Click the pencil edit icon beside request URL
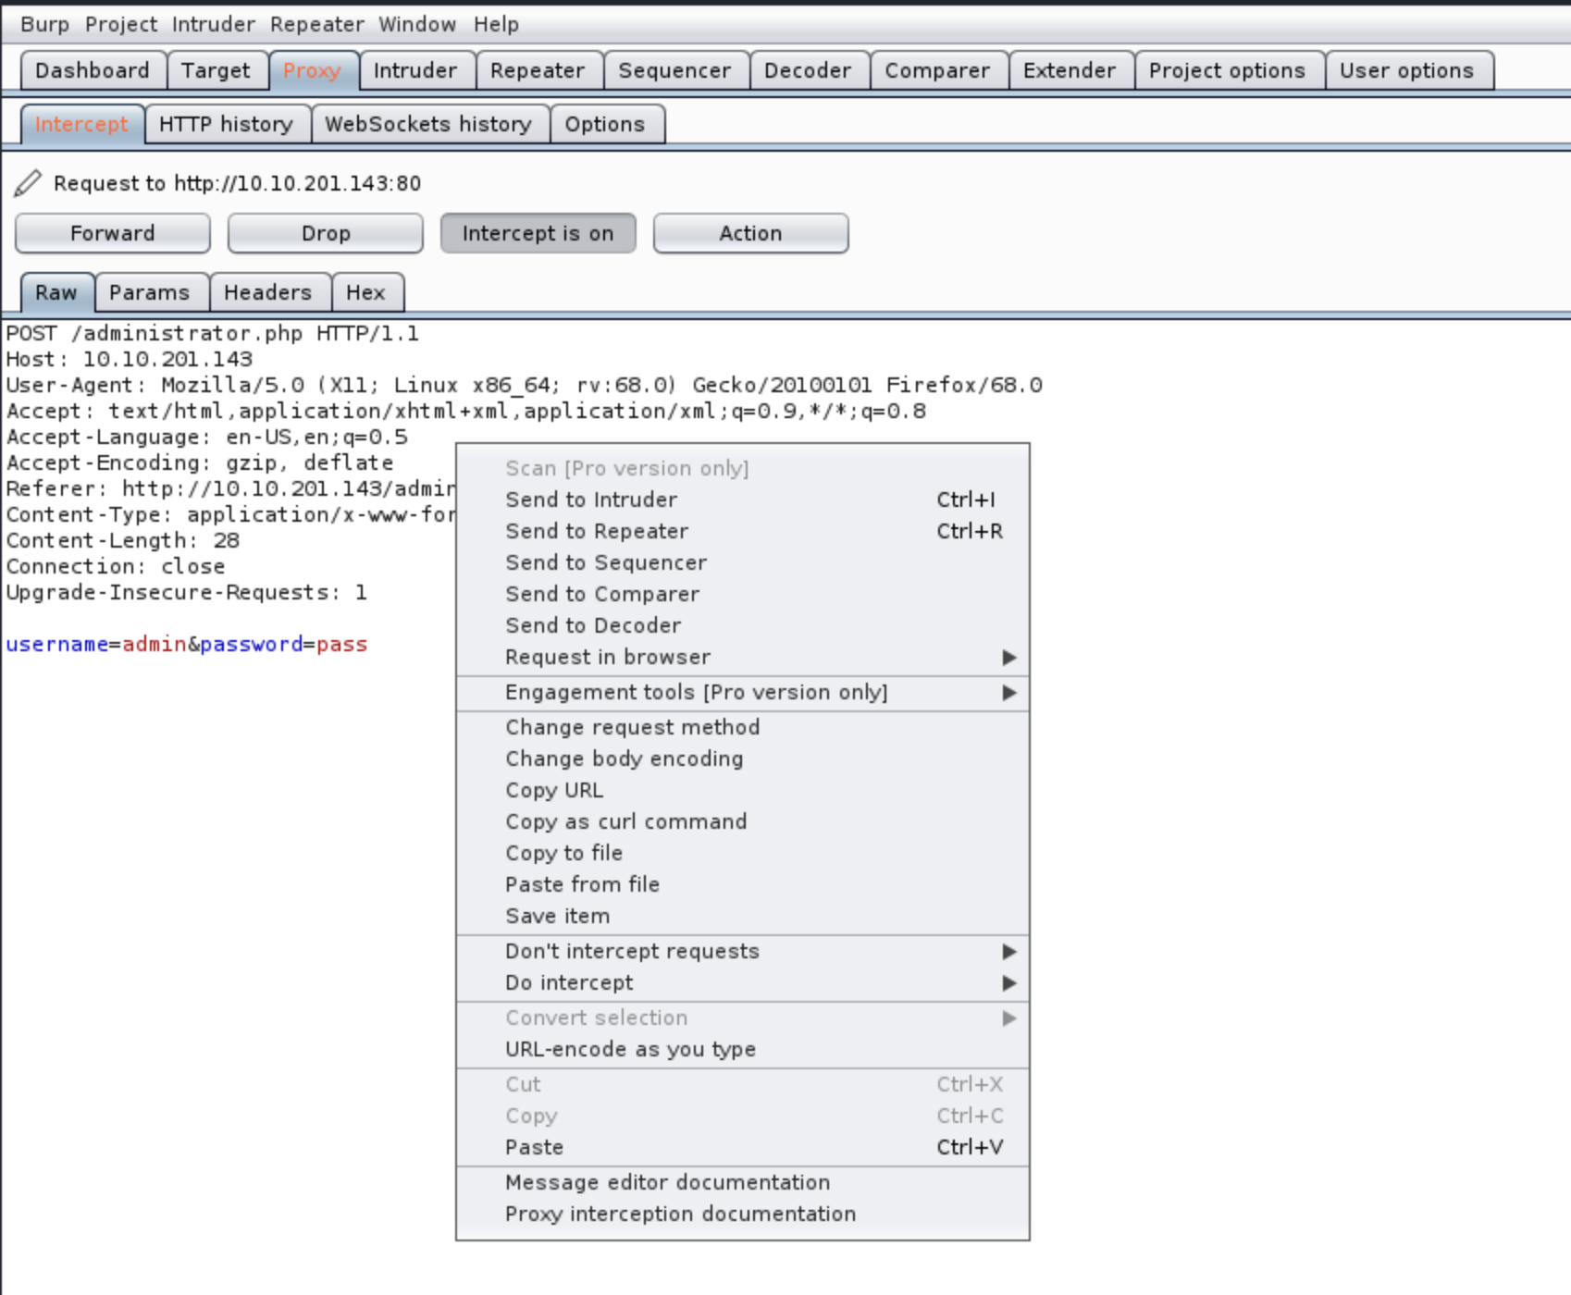1571x1295 pixels. 28,183
